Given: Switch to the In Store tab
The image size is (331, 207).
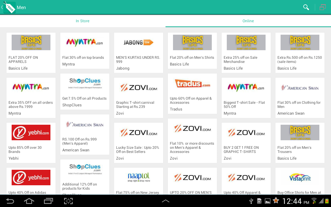Looking at the screenshot, I should click(82, 21).
